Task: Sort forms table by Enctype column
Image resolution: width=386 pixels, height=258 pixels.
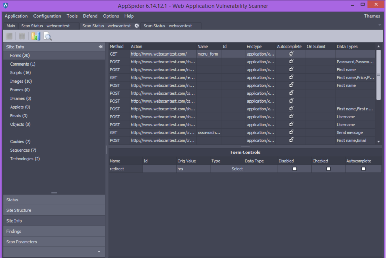Action: (261, 47)
